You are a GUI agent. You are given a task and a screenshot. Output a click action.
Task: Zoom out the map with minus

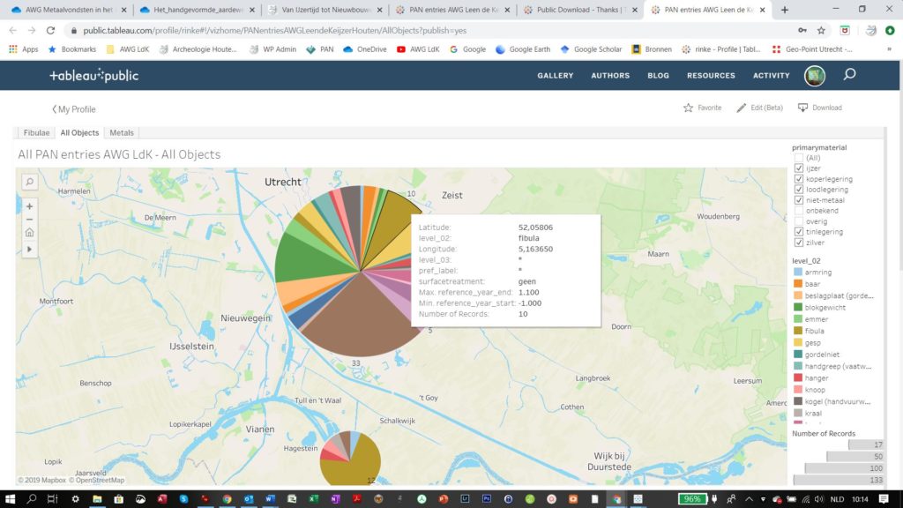tap(29, 219)
